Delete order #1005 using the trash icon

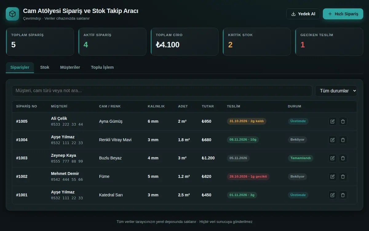pos(343,121)
